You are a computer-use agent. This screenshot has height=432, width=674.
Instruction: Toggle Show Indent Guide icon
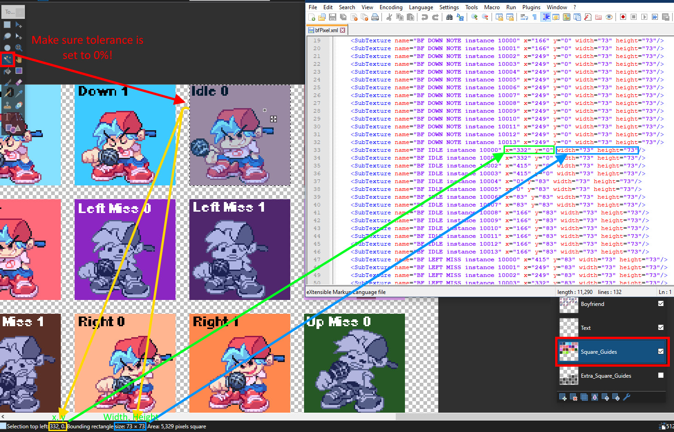click(x=546, y=17)
